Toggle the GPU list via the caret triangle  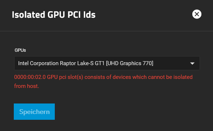tap(192, 63)
